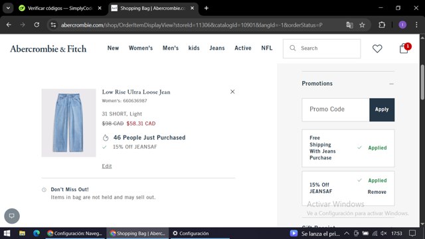The width and height of the screenshot is (425, 239).
Task: Open Configuración Naveg... taskbar window
Action: tap(74, 233)
